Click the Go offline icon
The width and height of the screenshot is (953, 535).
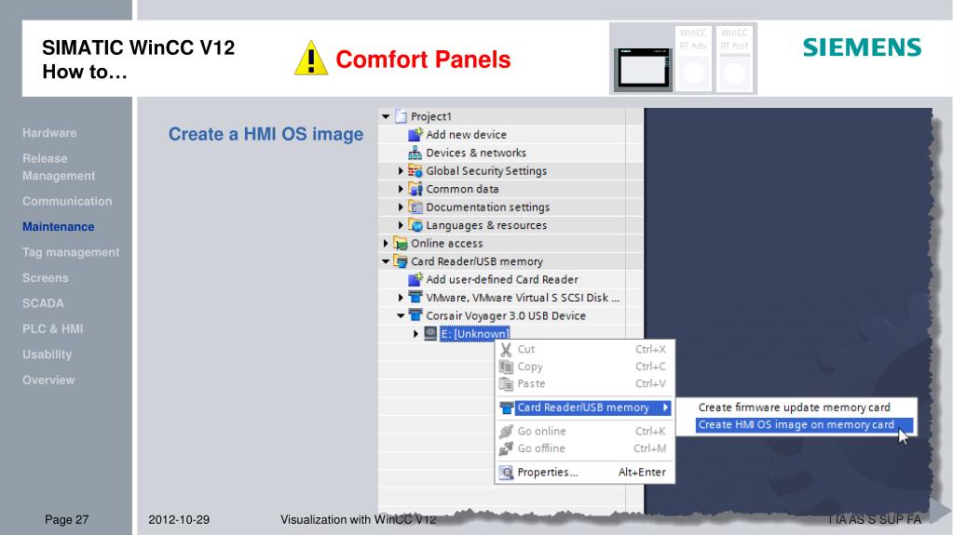click(506, 448)
